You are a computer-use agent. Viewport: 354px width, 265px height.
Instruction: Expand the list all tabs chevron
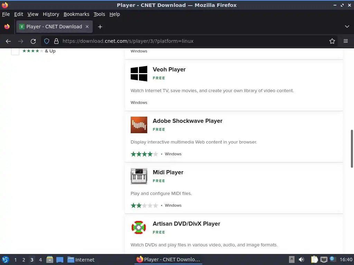pos(347,27)
